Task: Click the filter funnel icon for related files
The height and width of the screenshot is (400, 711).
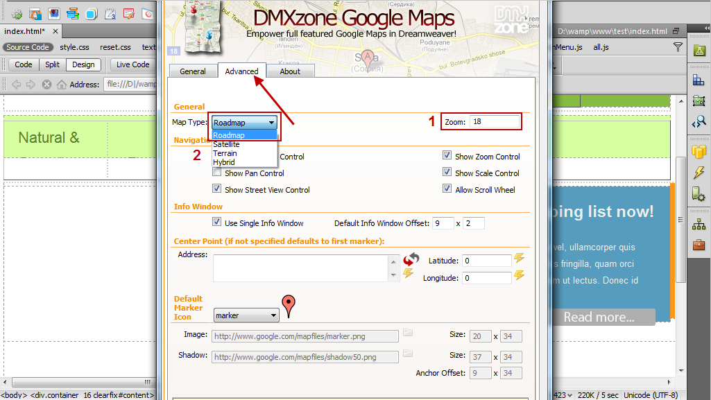Action: coord(678,46)
